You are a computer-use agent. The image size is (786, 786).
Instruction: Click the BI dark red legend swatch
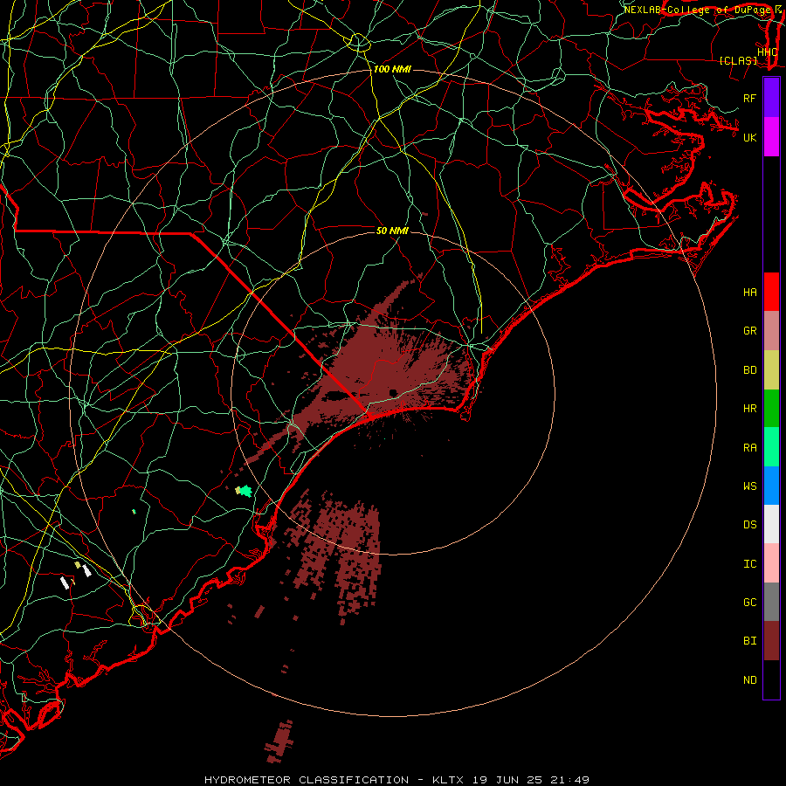click(x=771, y=641)
